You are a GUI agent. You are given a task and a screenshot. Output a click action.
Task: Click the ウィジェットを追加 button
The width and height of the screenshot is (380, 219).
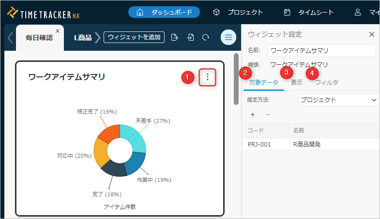[x=134, y=37]
